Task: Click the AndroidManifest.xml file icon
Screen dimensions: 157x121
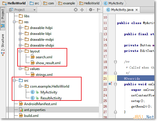Action: [21, 104]
